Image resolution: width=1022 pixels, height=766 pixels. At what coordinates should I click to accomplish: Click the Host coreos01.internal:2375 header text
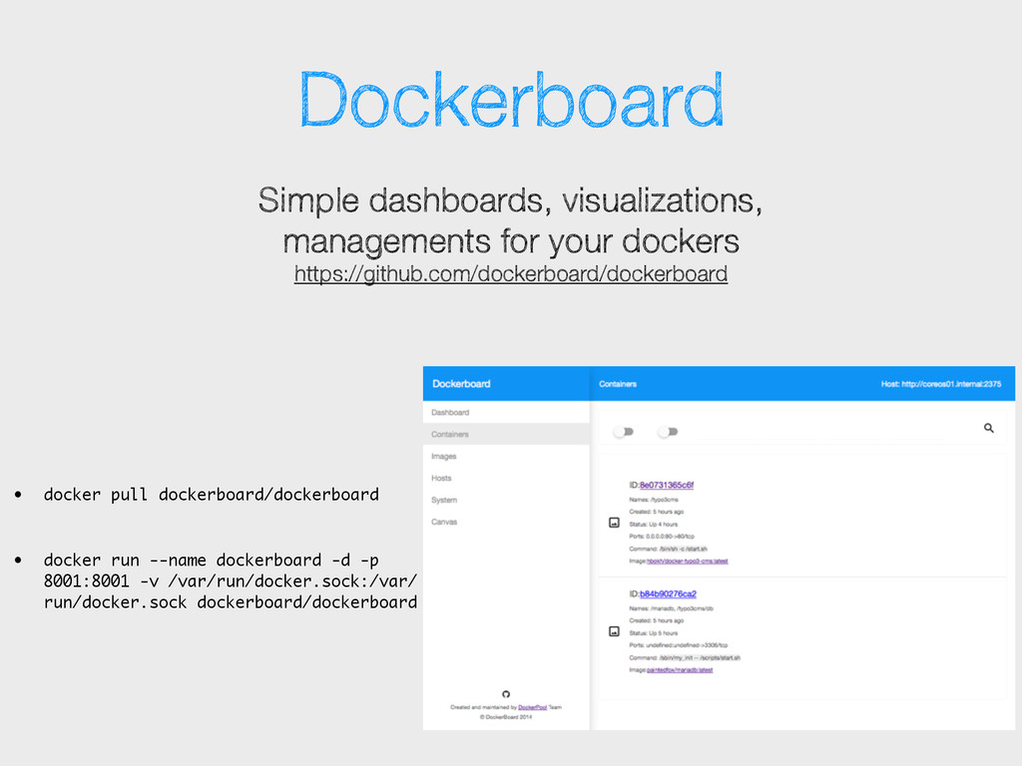941,384
